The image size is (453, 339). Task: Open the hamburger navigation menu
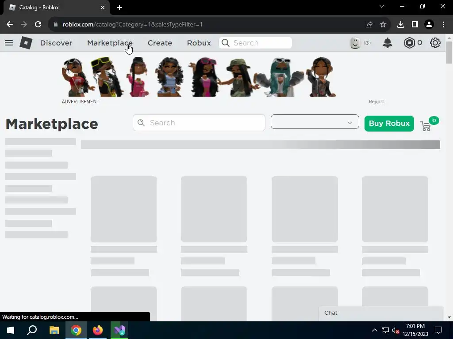[9, 43]
